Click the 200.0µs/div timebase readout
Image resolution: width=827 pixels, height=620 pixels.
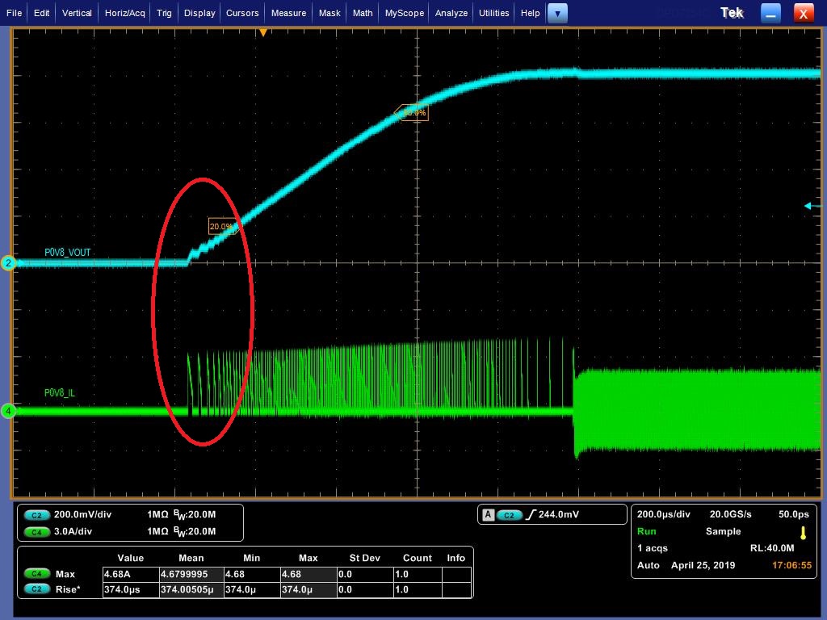(x=664, y=514)
